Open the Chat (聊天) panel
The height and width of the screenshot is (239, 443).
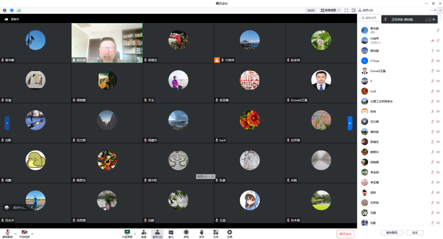click(x=171, y=232)
